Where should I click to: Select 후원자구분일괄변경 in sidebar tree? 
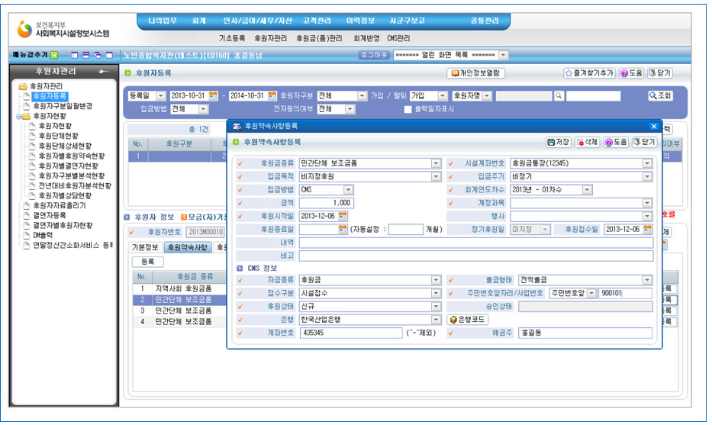click(63, 106)
